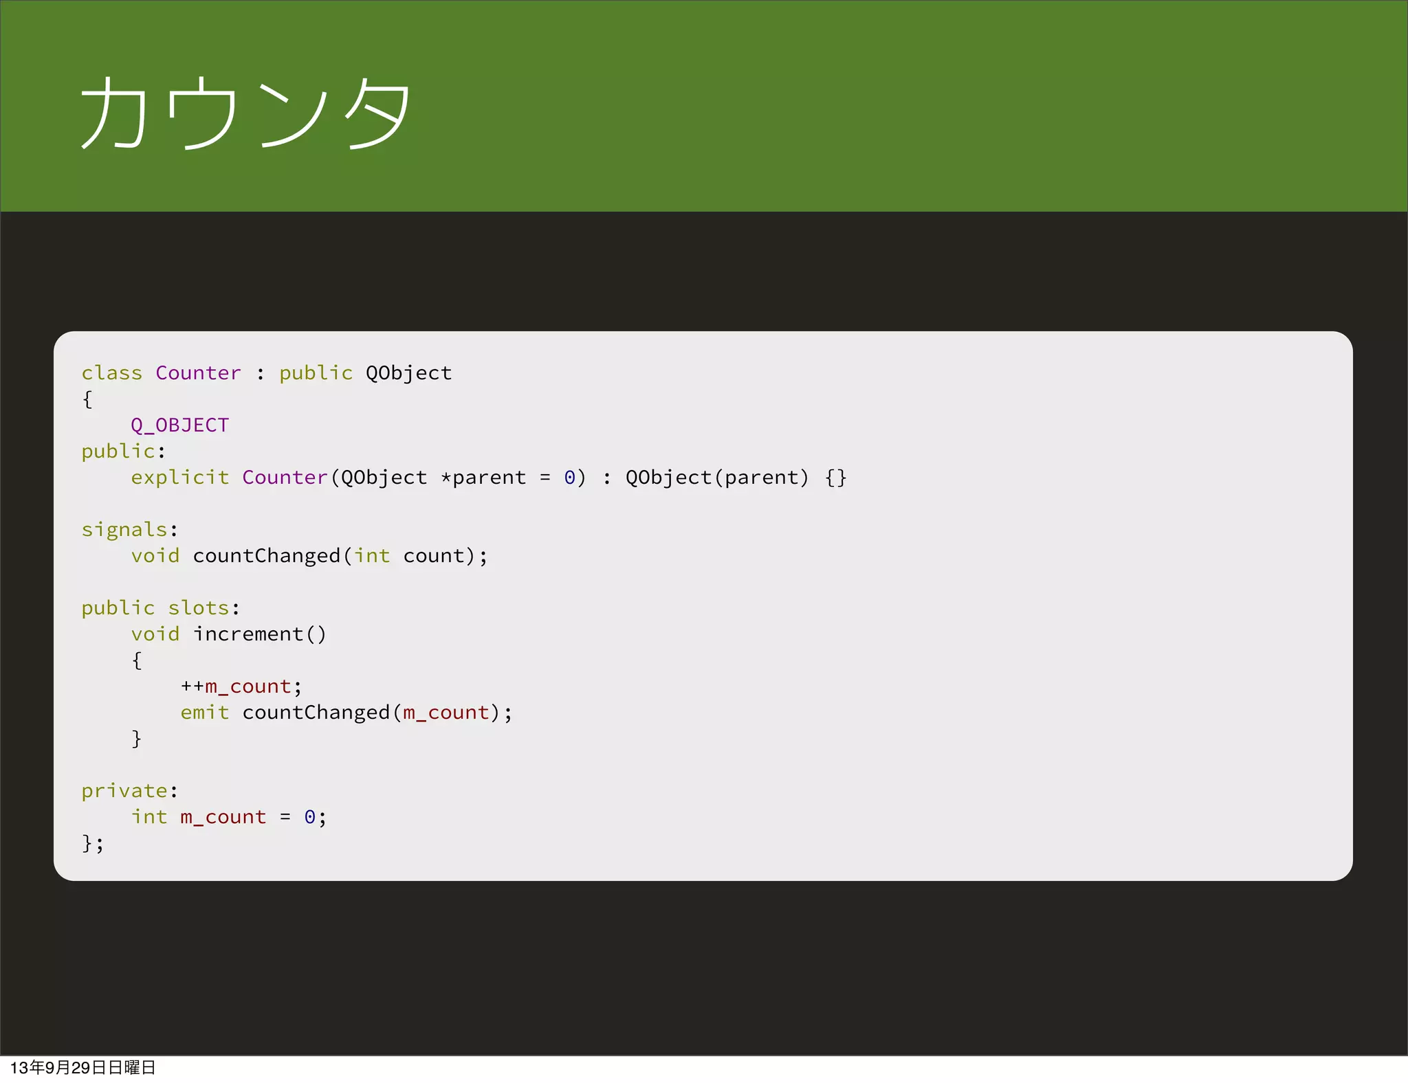This screenshot has width=1408, height=1083.
Task: Select the line "class Counter : public QObject"
Action: 267,373
